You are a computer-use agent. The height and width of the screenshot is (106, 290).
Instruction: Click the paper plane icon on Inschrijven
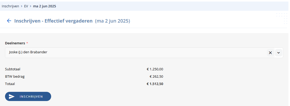(x=12, y=97)
